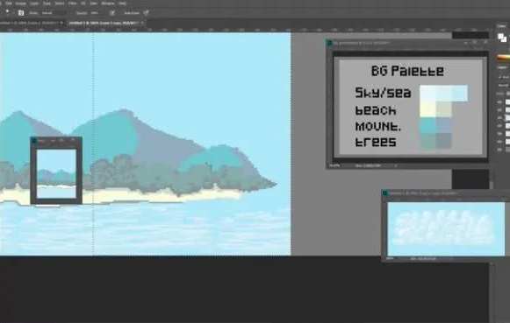
Task: Open the Type menu
Action: click(x=47, y=4)
